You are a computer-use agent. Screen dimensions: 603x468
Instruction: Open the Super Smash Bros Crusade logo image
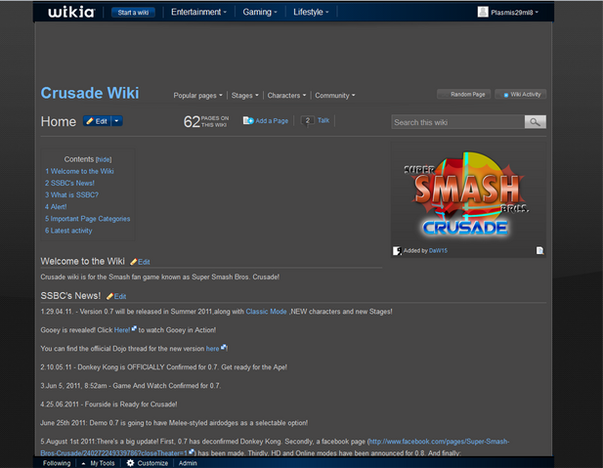tap(466, 193)
